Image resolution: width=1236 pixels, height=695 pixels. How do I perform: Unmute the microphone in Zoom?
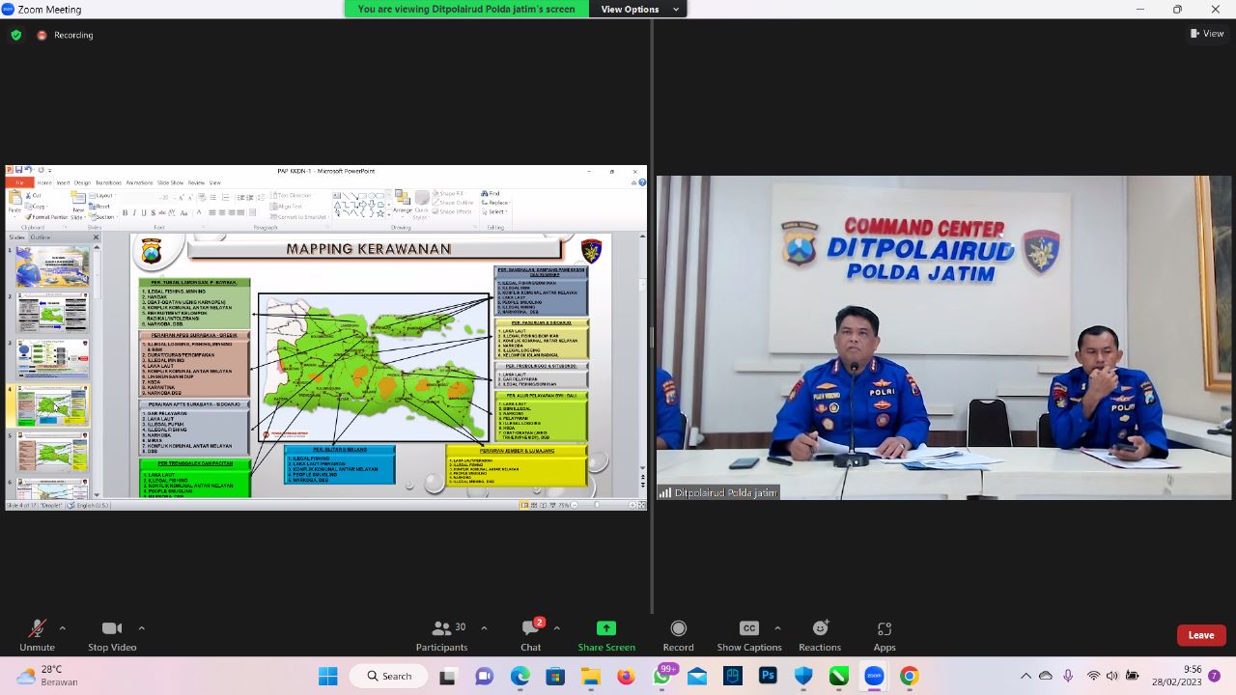(37, 634)
